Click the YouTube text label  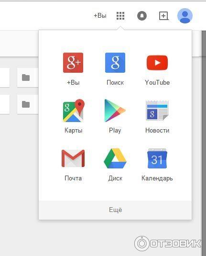157,82
